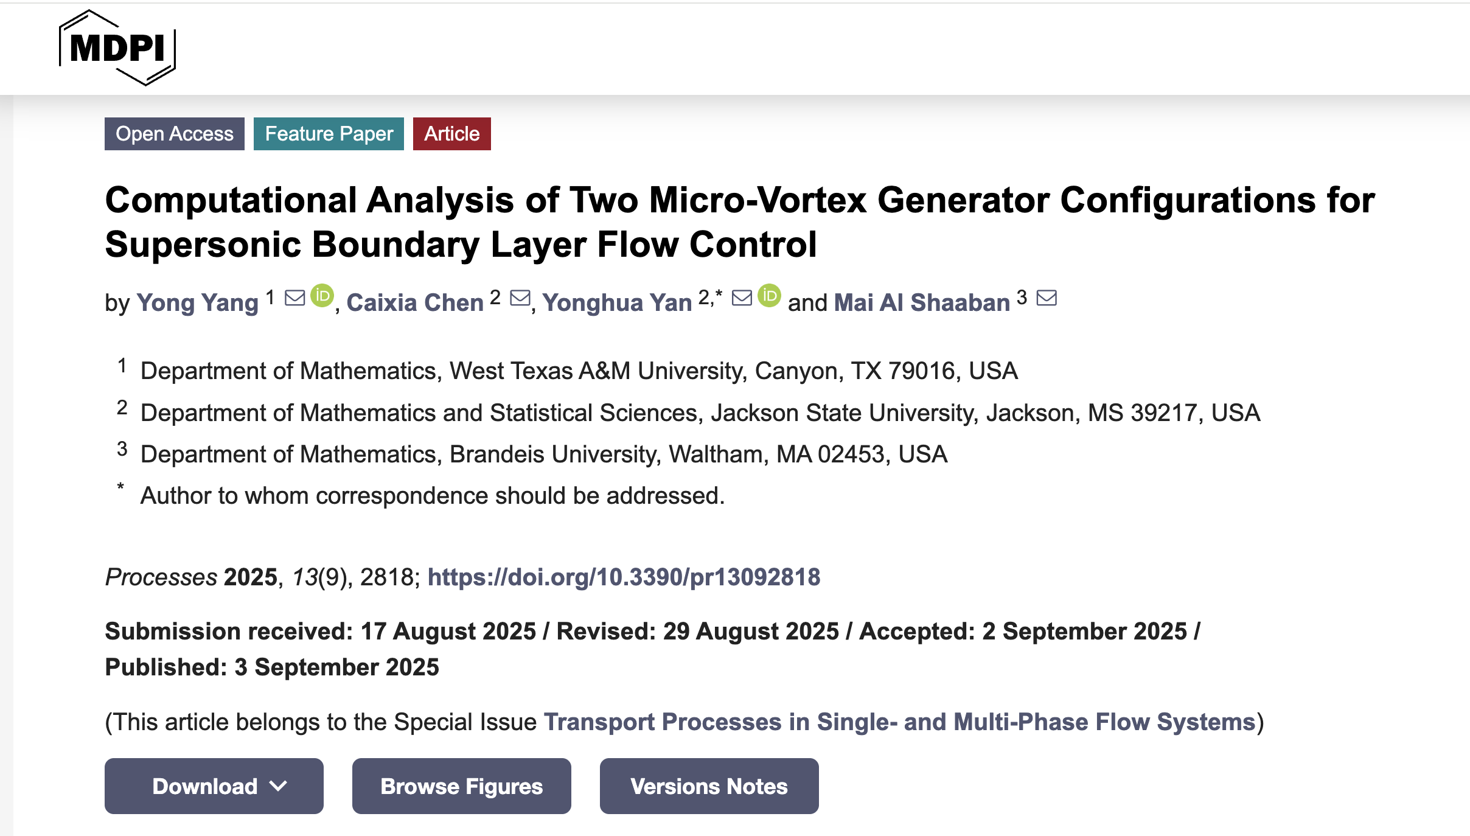Image resolution: width=1470 pixels, height=836 pixels.
Task: Follow the DOI link for the article
Action: (624, 577)
